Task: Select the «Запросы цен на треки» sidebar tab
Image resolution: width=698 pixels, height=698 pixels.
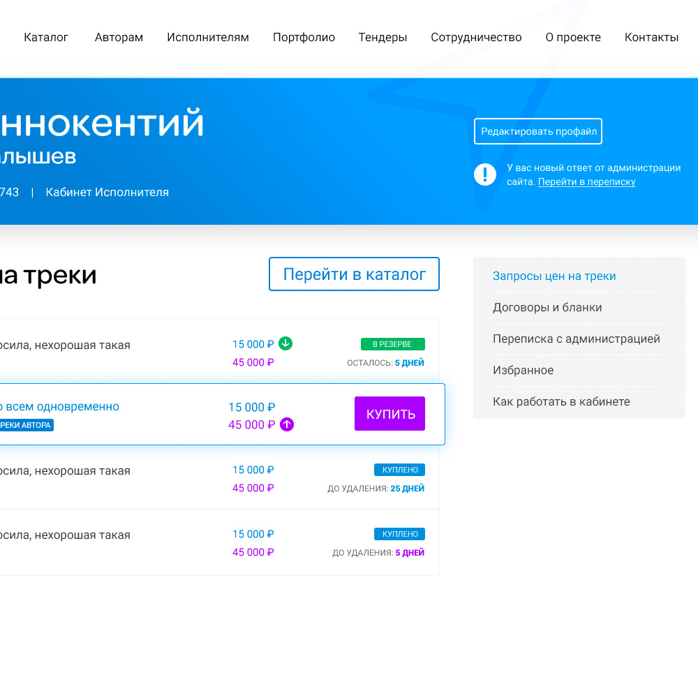Action: pos(554,276)
